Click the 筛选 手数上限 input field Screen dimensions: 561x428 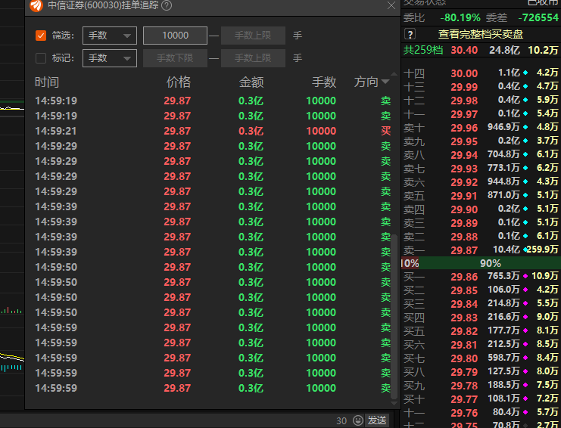253,36
